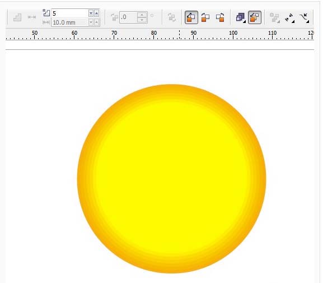Click the 90 mark on the horizontal ruler
Image resolution: width=323 pixels, height=283 pixels.
coord(194,33)
